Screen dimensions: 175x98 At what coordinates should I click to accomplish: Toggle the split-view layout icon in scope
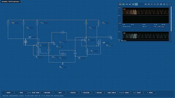coord(136,4)
